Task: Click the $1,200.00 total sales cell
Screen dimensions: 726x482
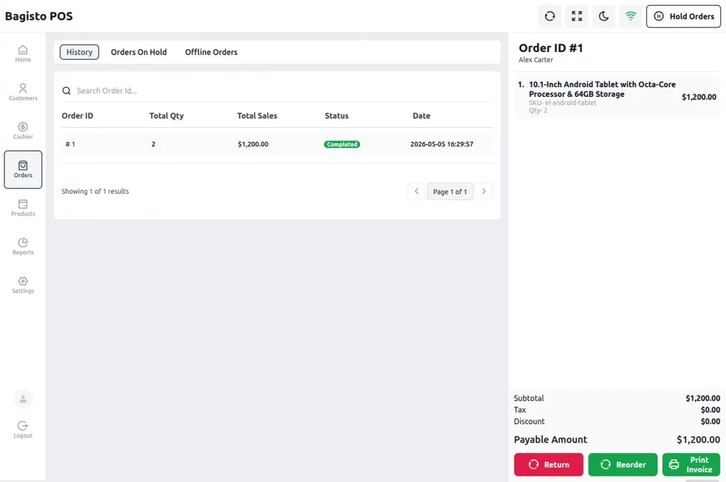Action: [253, 144]
